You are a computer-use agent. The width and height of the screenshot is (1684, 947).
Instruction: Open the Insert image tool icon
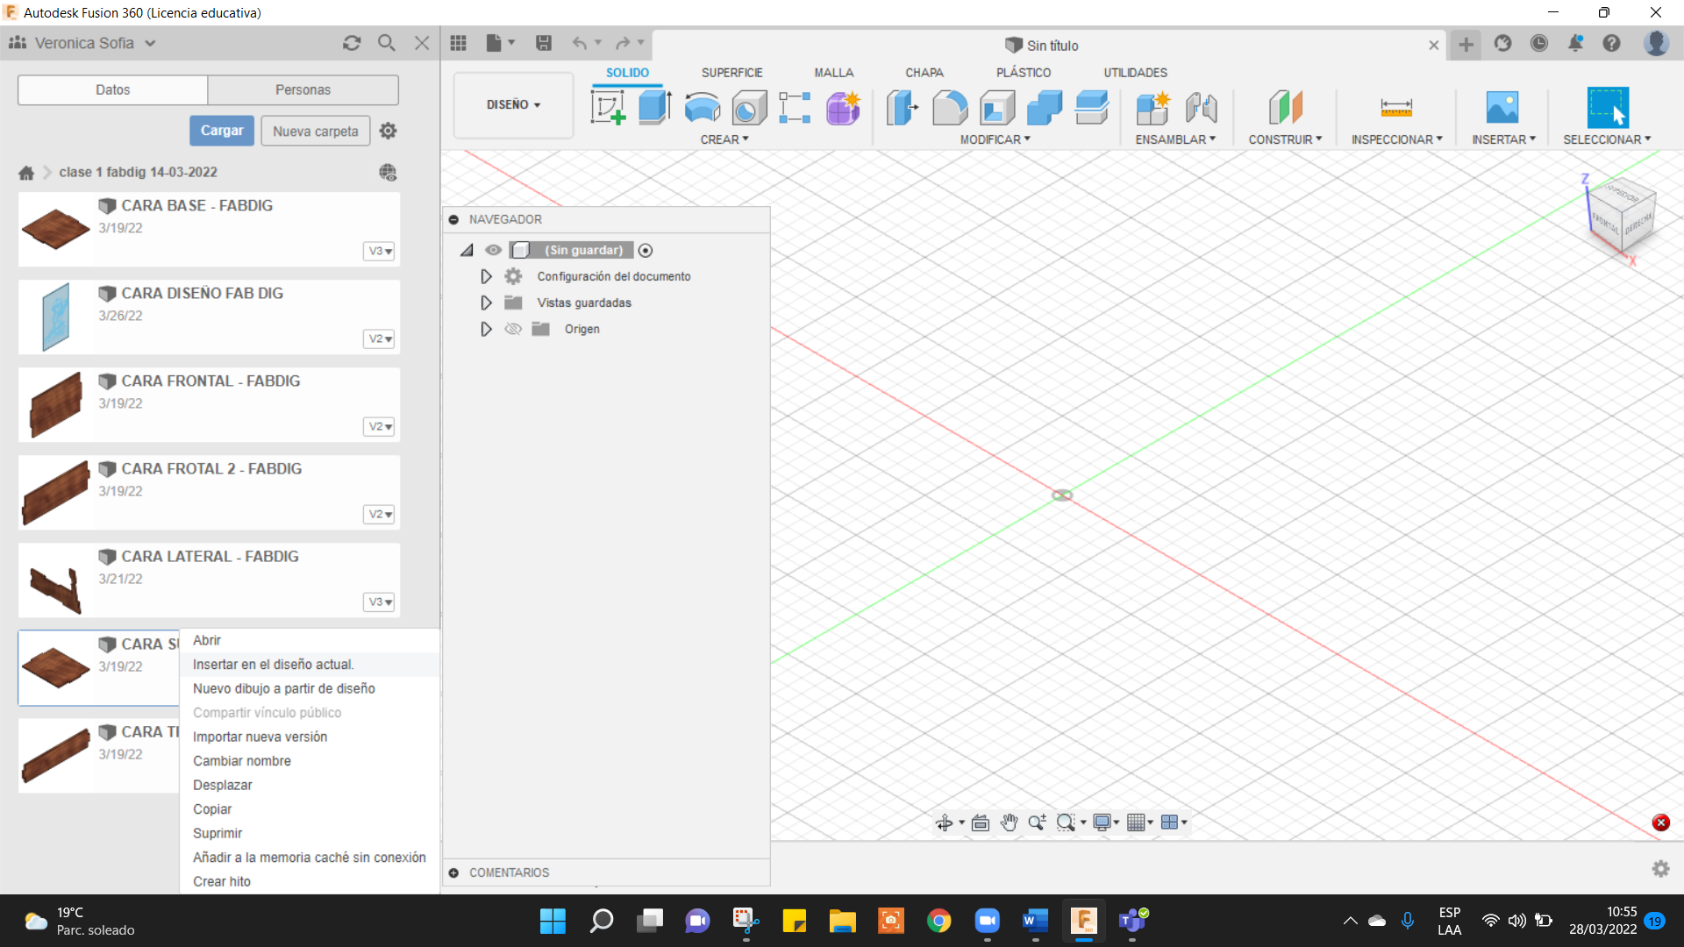(x=1502, y=108)
